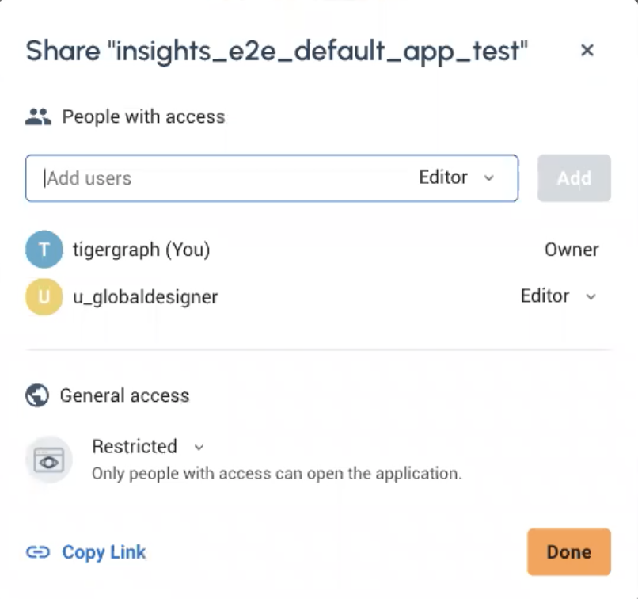Click u_globaldesigner's yellow avatar circle
Viewport: 638px width, 599px height.
[x=44, y=296]
